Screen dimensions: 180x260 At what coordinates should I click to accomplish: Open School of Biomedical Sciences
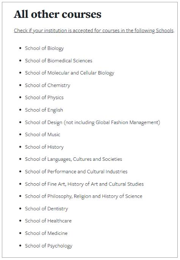[58, 60]
